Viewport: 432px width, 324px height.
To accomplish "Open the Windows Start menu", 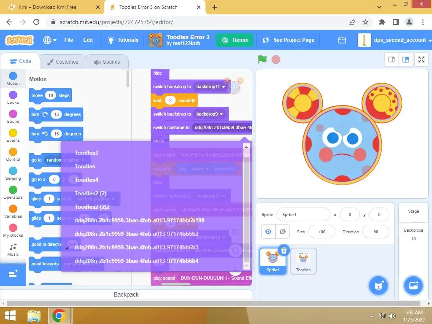I will (x=10, y=316).
